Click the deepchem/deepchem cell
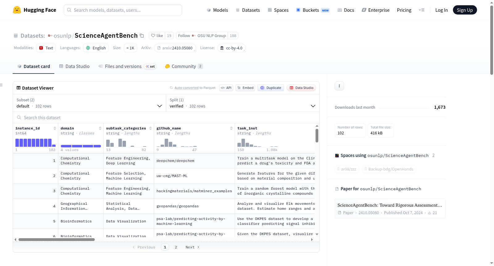Viewport: 494px width, 266px height. [x=194, y=161]
